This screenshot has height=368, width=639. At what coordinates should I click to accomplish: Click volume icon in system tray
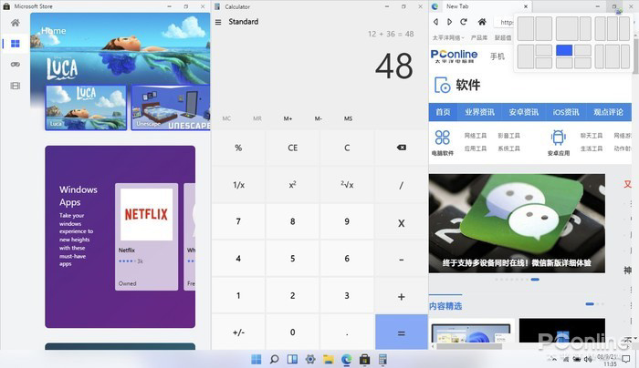[588, 359]
